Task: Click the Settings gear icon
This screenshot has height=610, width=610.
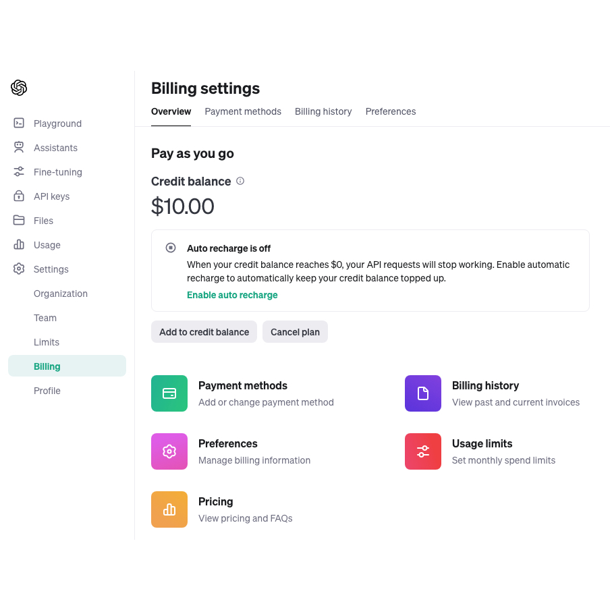Action: point(19,269)
